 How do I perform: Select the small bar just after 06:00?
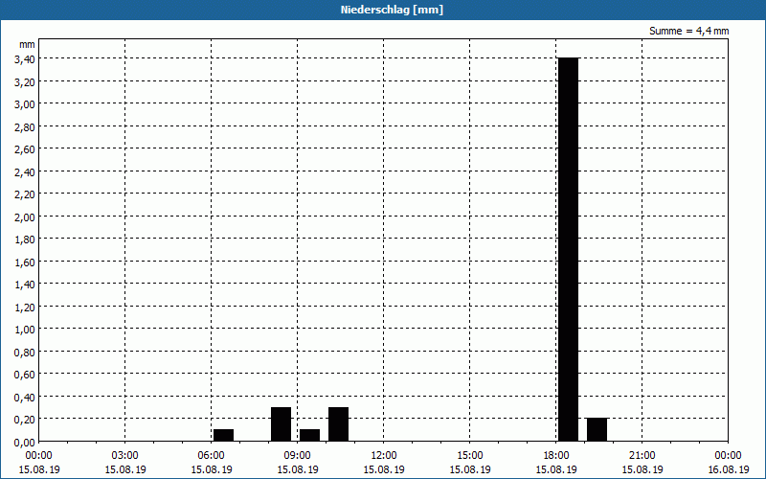[224, 435]
